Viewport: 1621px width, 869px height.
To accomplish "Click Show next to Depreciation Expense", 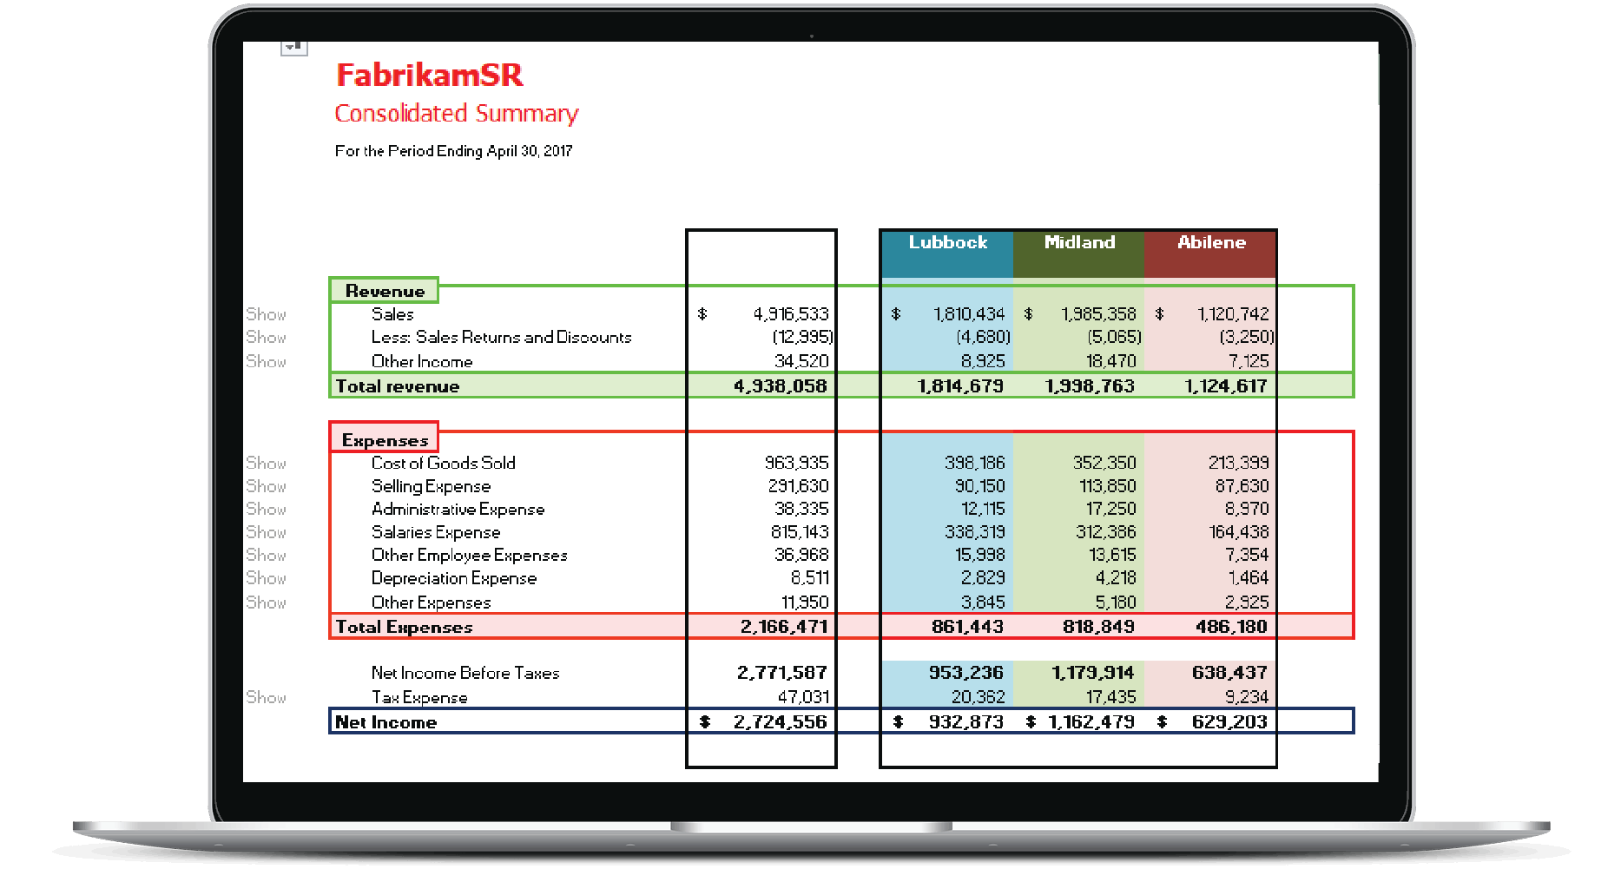I will tap(266, 578).
